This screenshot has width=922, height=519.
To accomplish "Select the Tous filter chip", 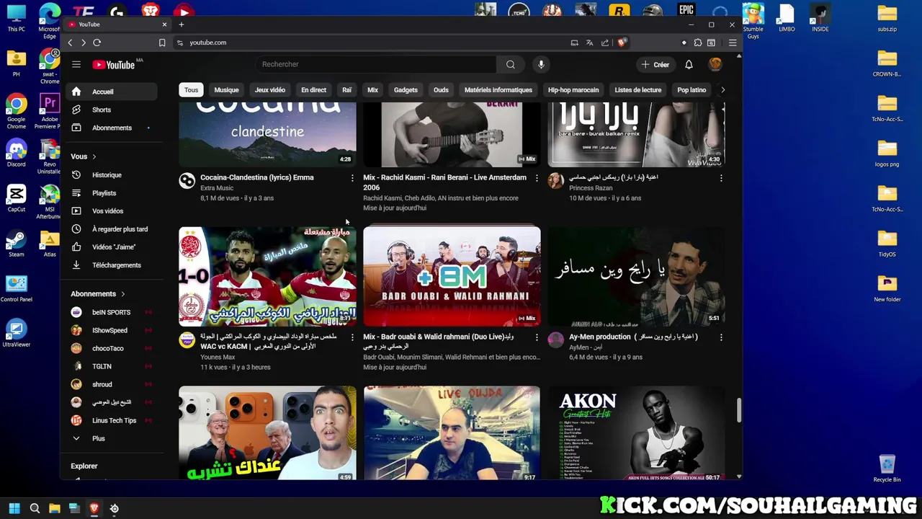I will click(x=191, y=90).
